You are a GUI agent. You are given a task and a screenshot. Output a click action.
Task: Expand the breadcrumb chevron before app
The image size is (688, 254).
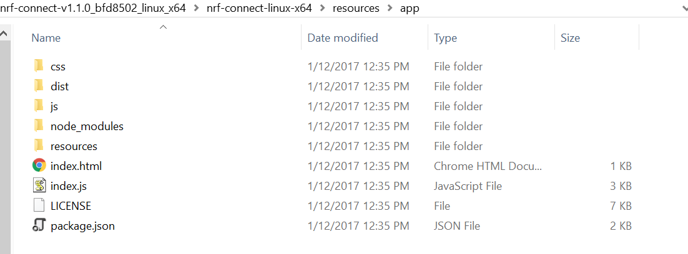click(390, 8)
